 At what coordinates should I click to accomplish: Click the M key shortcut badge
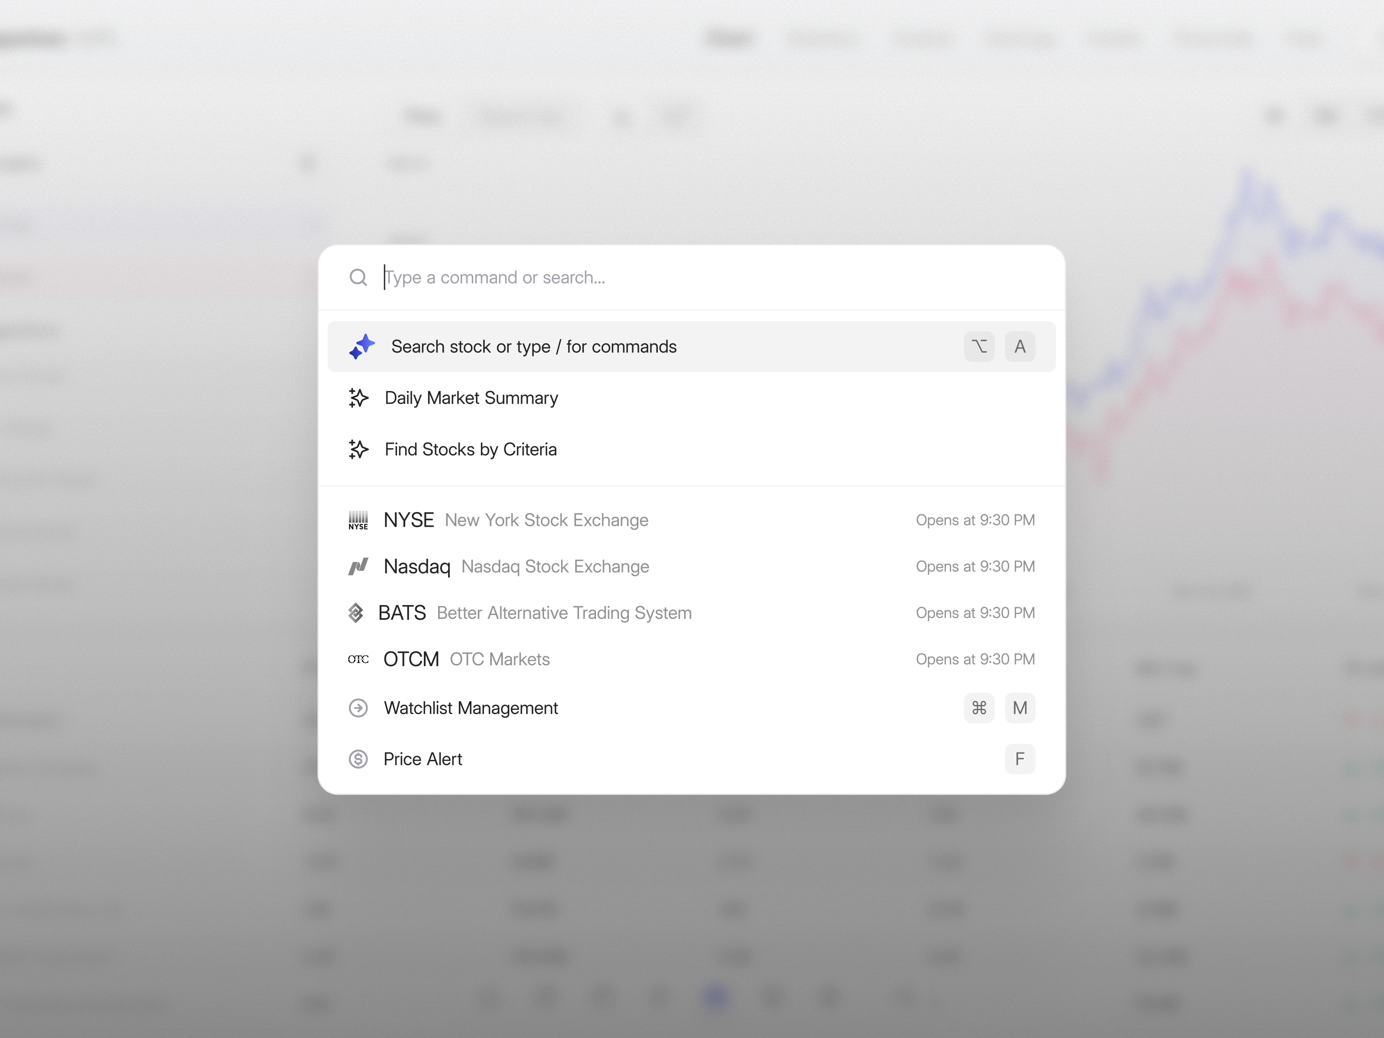pyautogui.click(x=1020, y=708)
